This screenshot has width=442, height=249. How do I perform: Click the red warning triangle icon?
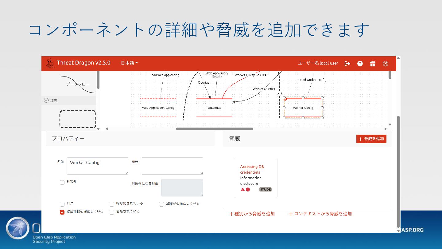pyautogui.click(x=243, y=190)
